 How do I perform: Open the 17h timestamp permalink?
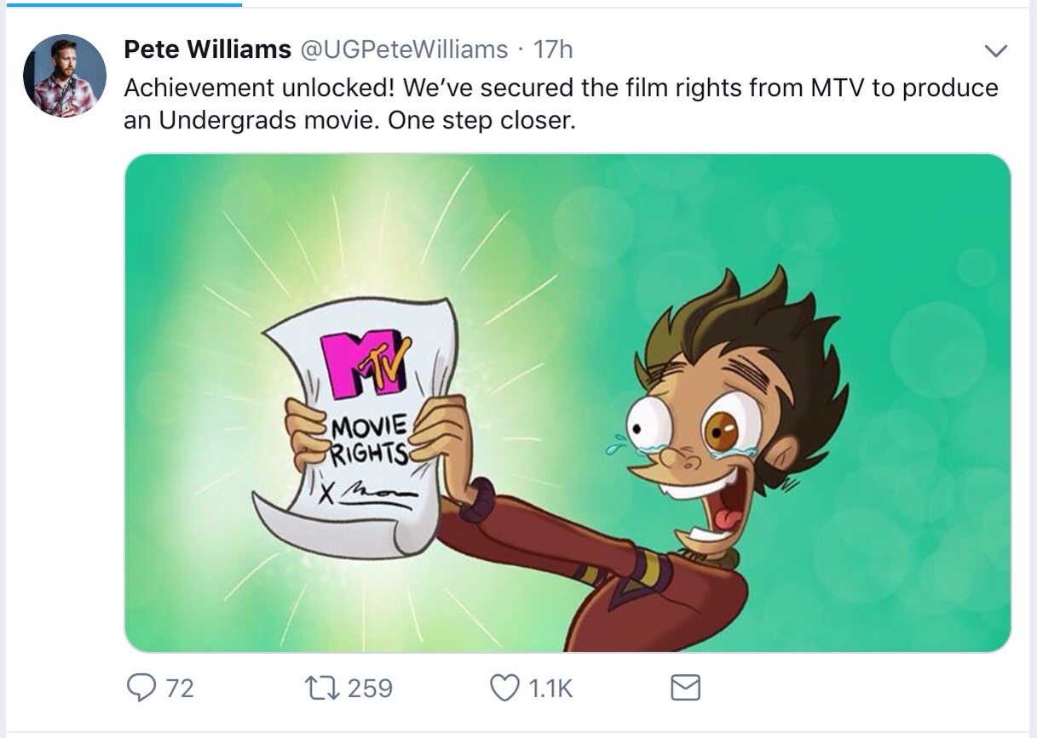(552, 49)
